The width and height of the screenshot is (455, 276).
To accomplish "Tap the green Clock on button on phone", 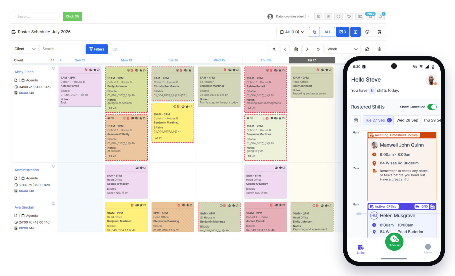I will 394,242.
